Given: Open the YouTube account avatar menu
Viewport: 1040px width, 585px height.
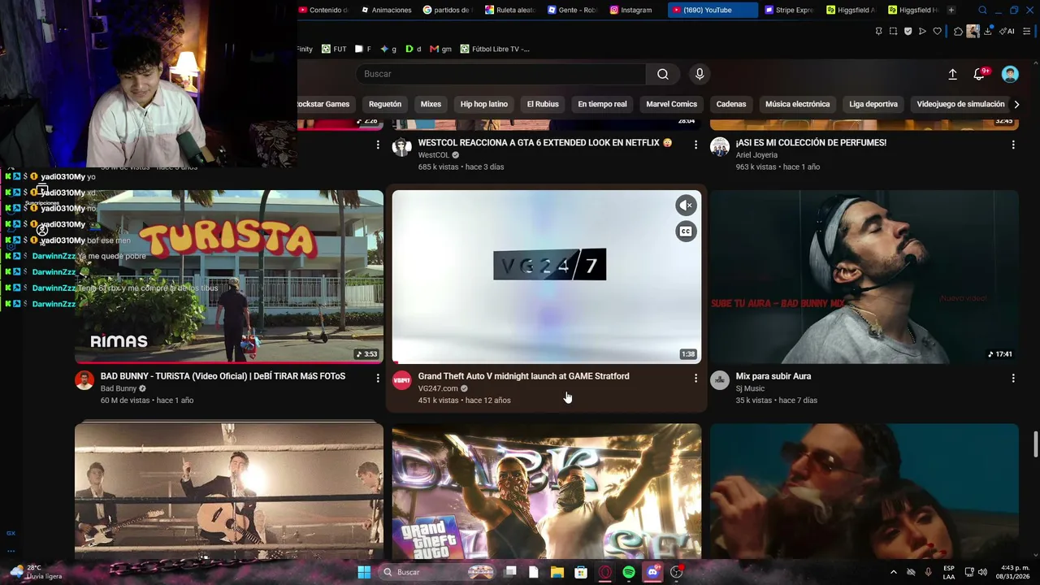Looking at the screenshot, I should coord(1010,74).
